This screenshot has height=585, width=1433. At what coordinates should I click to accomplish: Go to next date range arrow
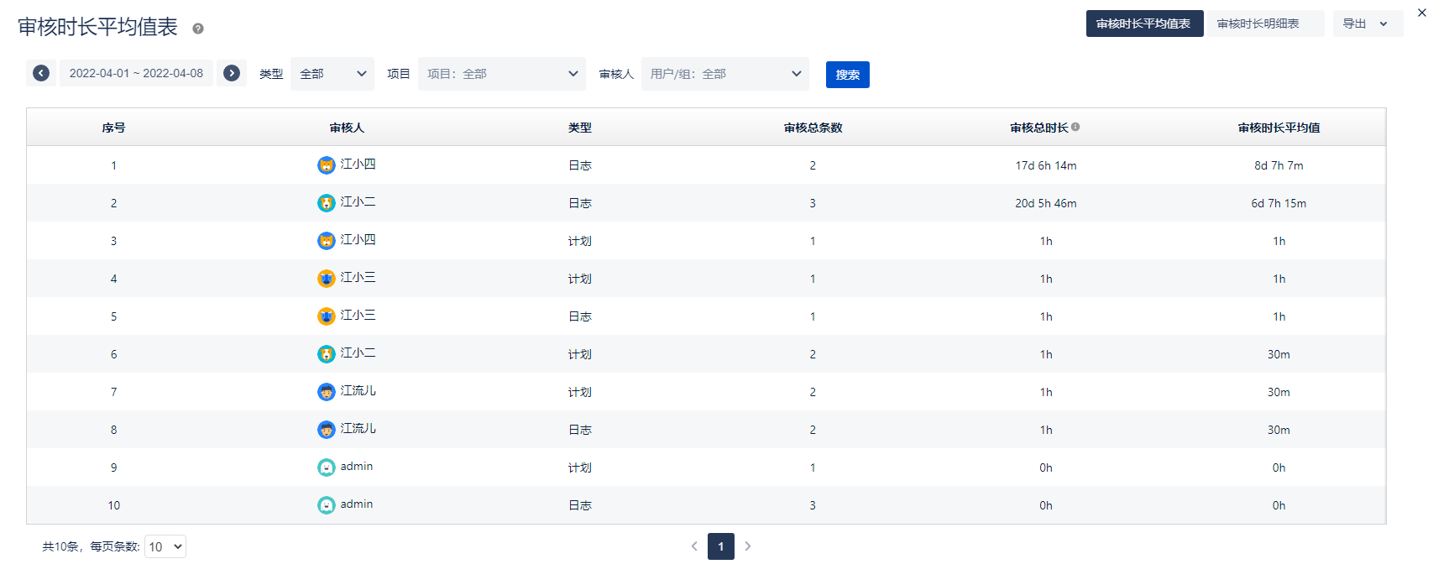point(232,73)
